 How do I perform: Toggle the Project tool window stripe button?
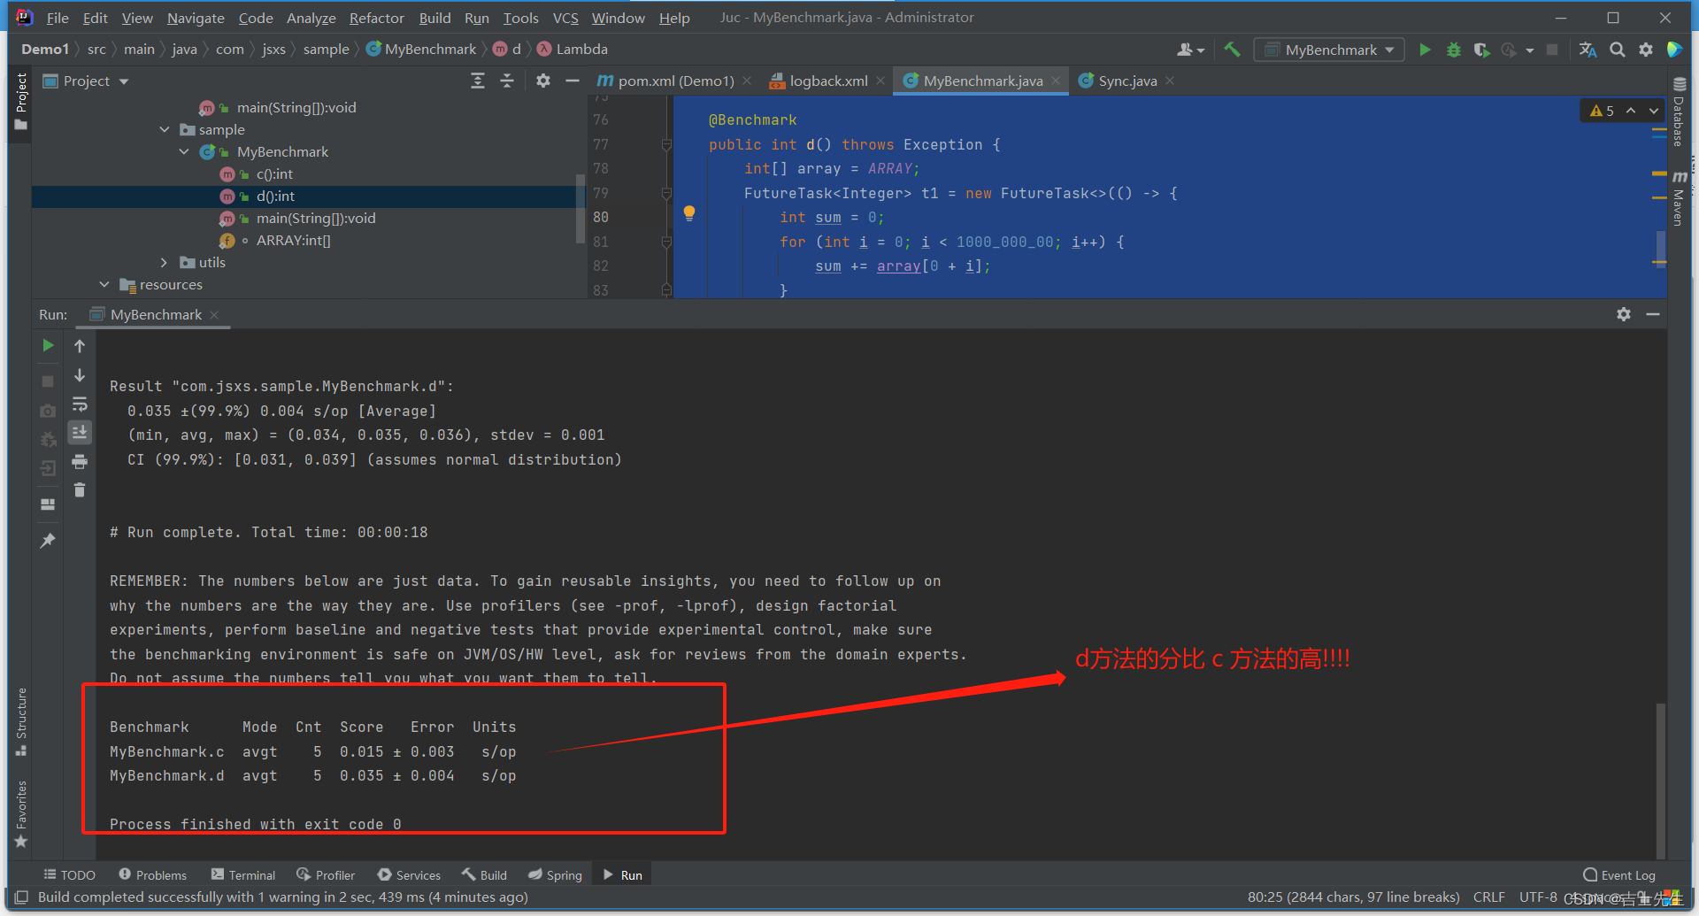click(x=21, y=101)
